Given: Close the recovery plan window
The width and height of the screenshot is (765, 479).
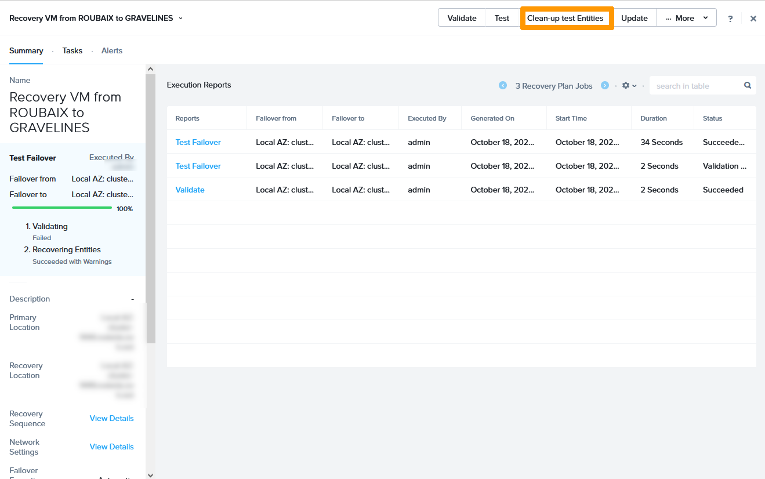Looking at the screenshot, I should click(753, 19).
